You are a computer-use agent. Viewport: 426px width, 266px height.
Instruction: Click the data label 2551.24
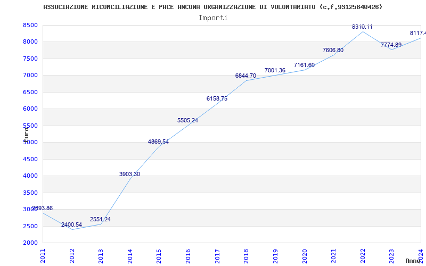(x=101, y=219)
